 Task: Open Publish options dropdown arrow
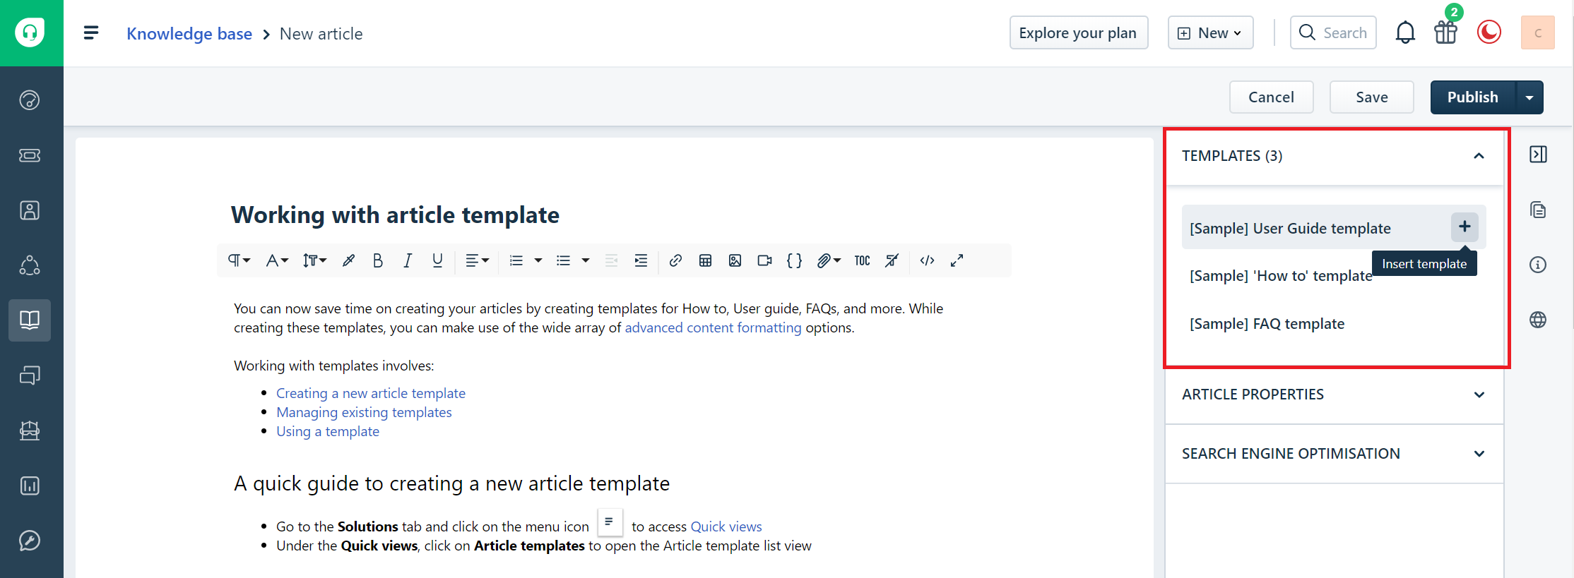[x=1529, y=97]
